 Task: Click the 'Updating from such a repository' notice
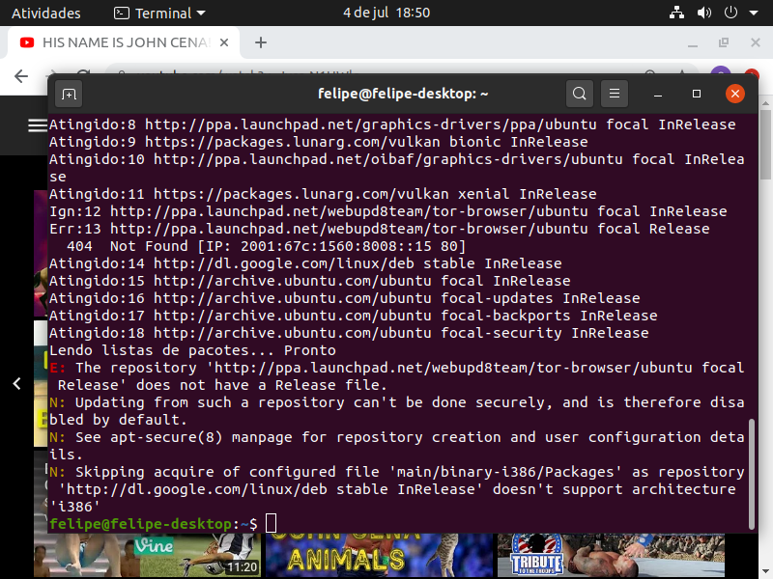397,411
